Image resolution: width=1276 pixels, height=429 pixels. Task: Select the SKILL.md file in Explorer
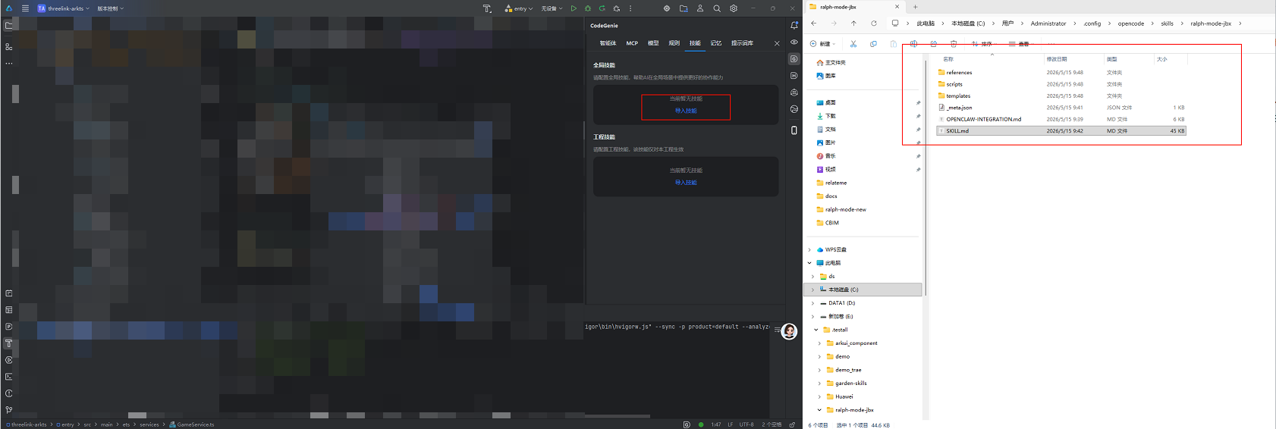1061,131
